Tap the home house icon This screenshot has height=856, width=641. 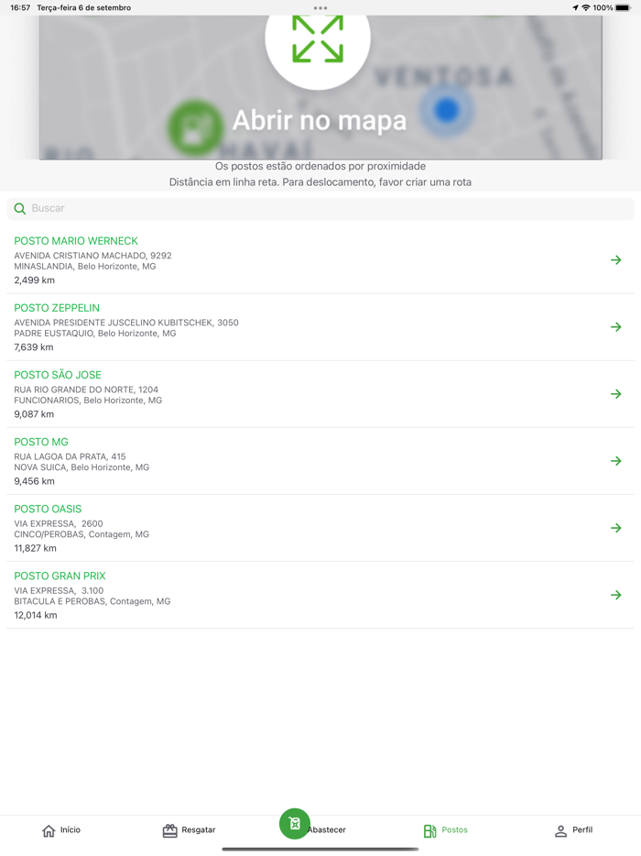[x=49, y=831]
